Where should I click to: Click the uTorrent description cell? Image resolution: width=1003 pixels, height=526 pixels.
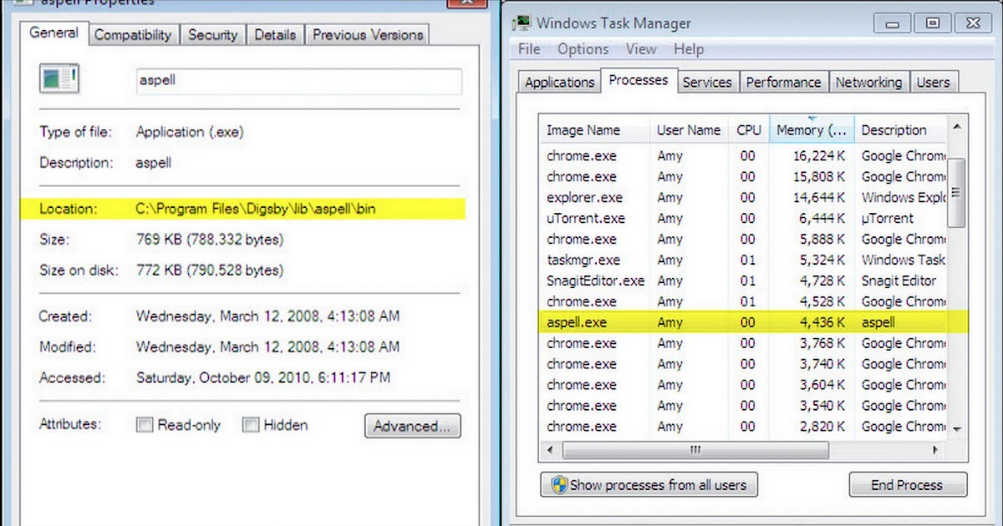[888, 219]
